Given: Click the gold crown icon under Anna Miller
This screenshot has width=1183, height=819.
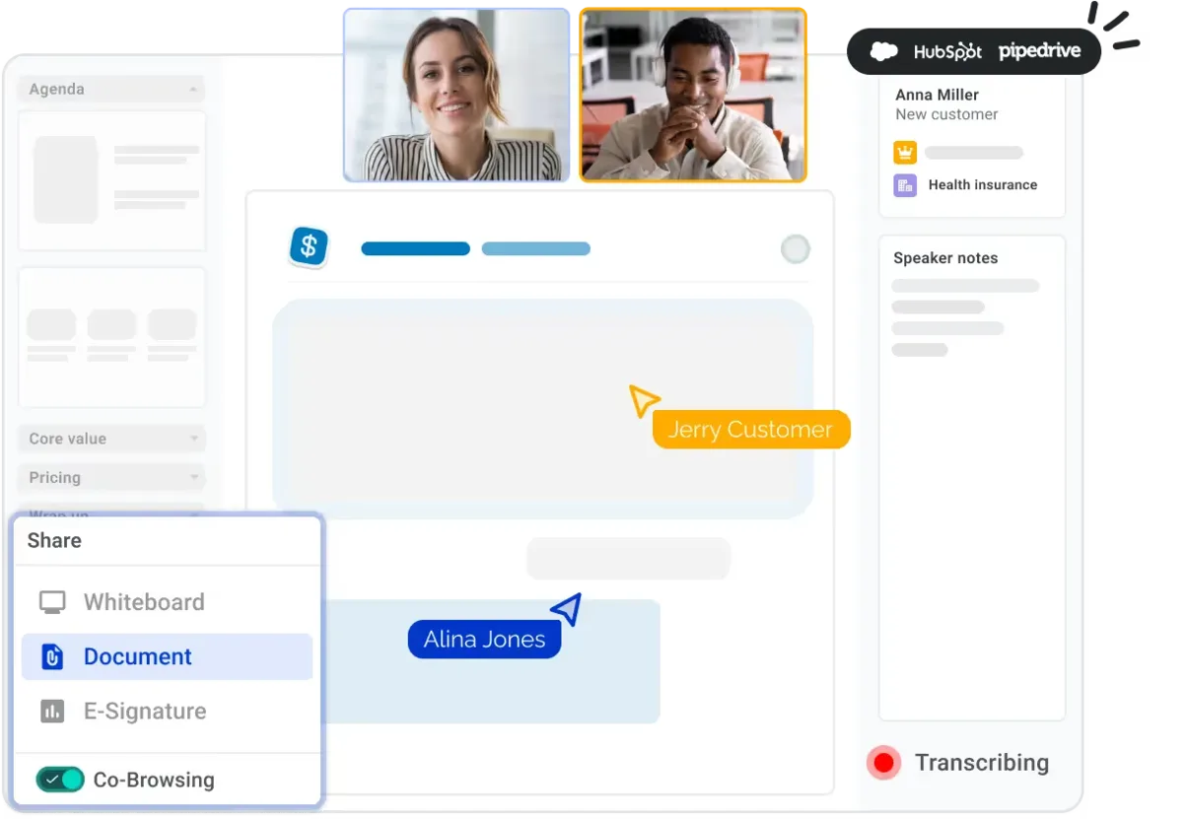Looking at the screenshot, I should [905, 153].
